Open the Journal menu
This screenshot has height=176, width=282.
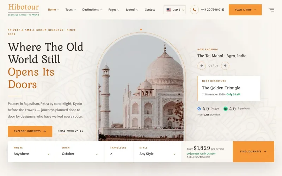[132, 10]
